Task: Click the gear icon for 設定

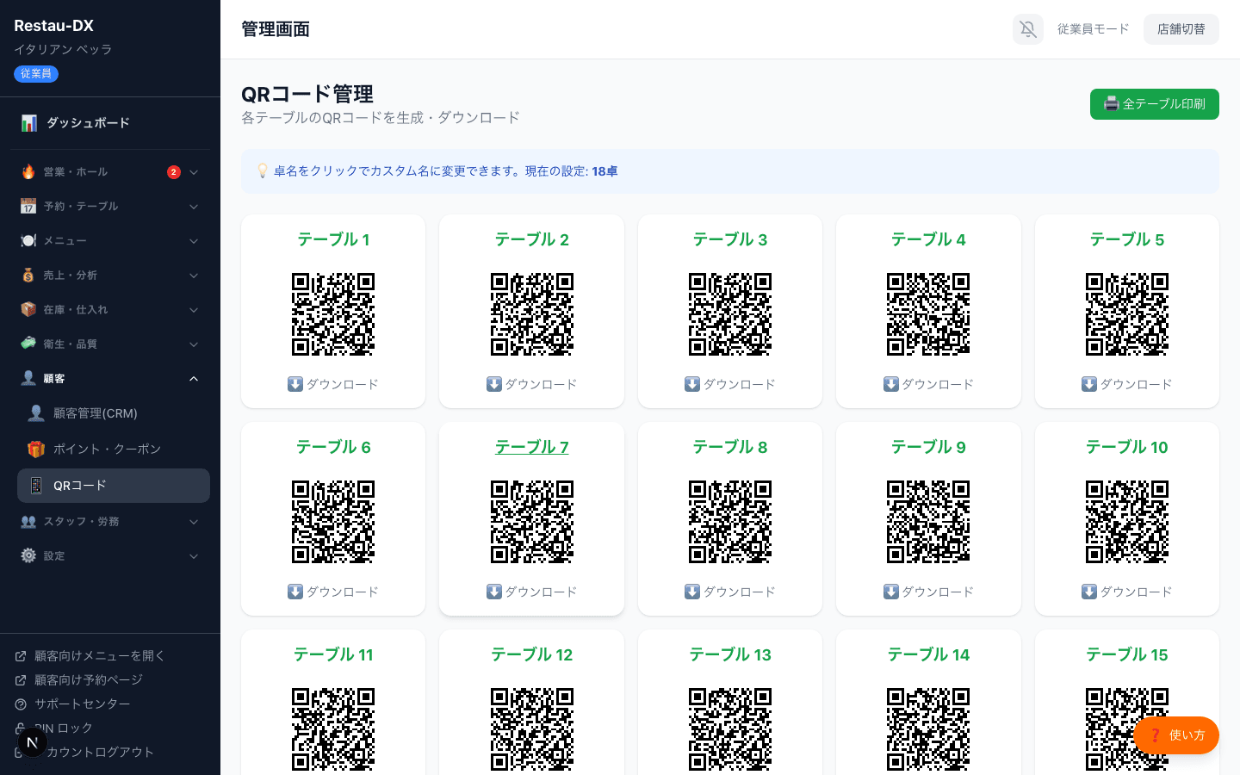Action: [28, 556]
